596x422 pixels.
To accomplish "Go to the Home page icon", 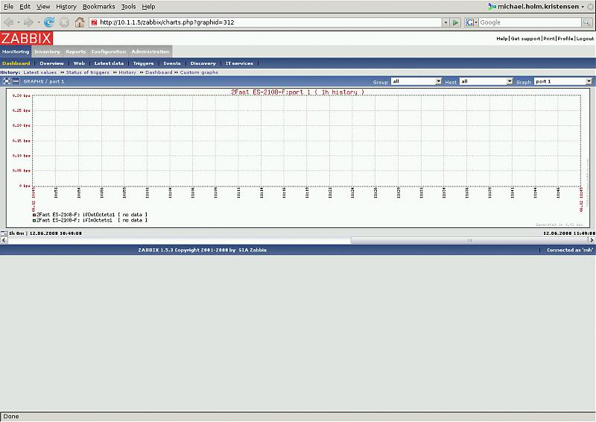I will [80, 22].
